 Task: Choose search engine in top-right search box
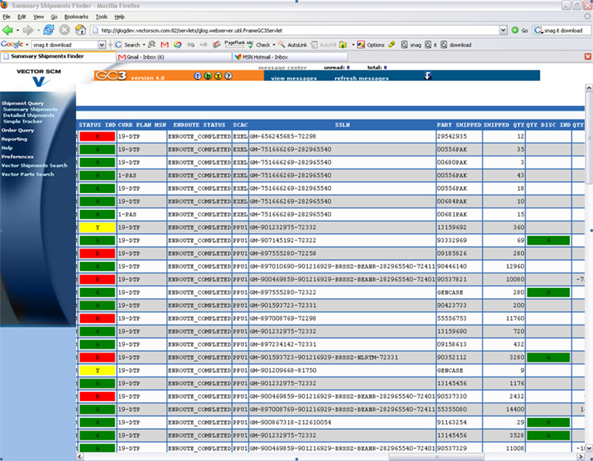point(539,30)
